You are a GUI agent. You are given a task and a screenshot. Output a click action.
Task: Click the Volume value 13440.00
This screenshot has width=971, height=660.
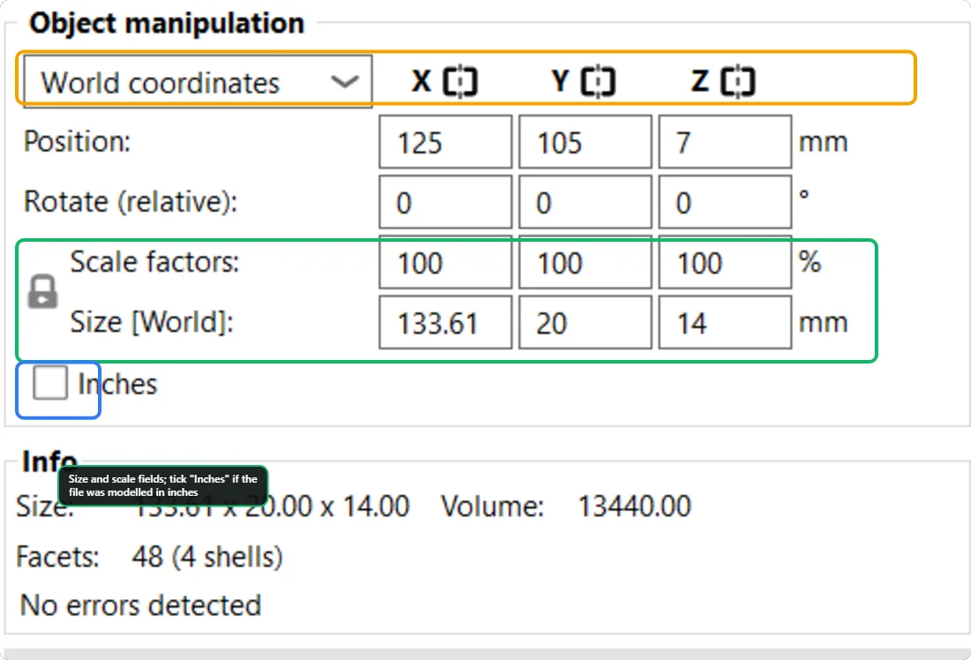(x=634, y=506)
